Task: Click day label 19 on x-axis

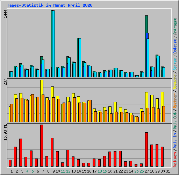Action: click(x=105, y=171)
